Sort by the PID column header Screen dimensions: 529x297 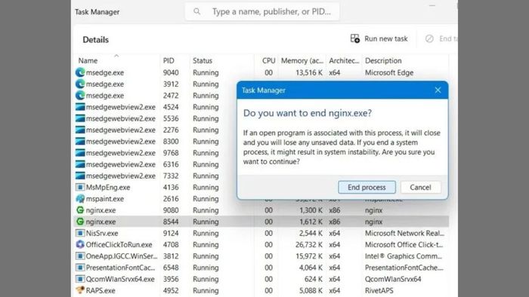(169, 60)
